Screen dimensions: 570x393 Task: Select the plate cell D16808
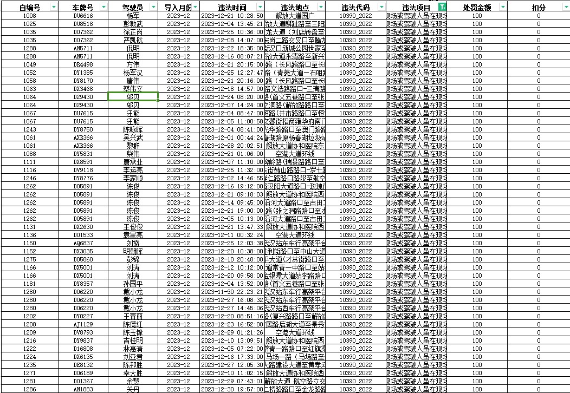point(83,348)
